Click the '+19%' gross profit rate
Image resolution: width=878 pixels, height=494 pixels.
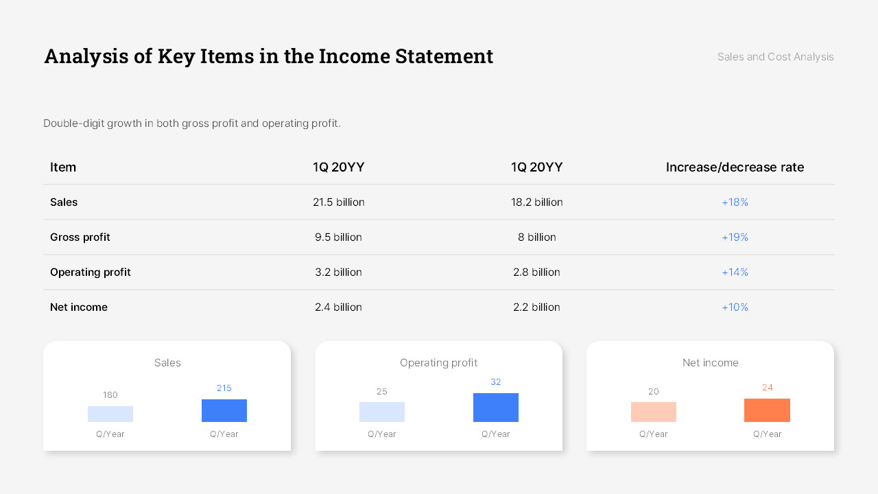(735, 237)
